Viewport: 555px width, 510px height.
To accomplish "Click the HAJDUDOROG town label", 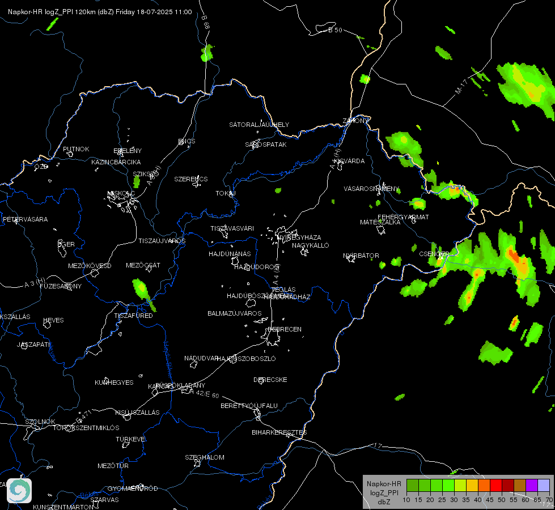I will 257,267.
